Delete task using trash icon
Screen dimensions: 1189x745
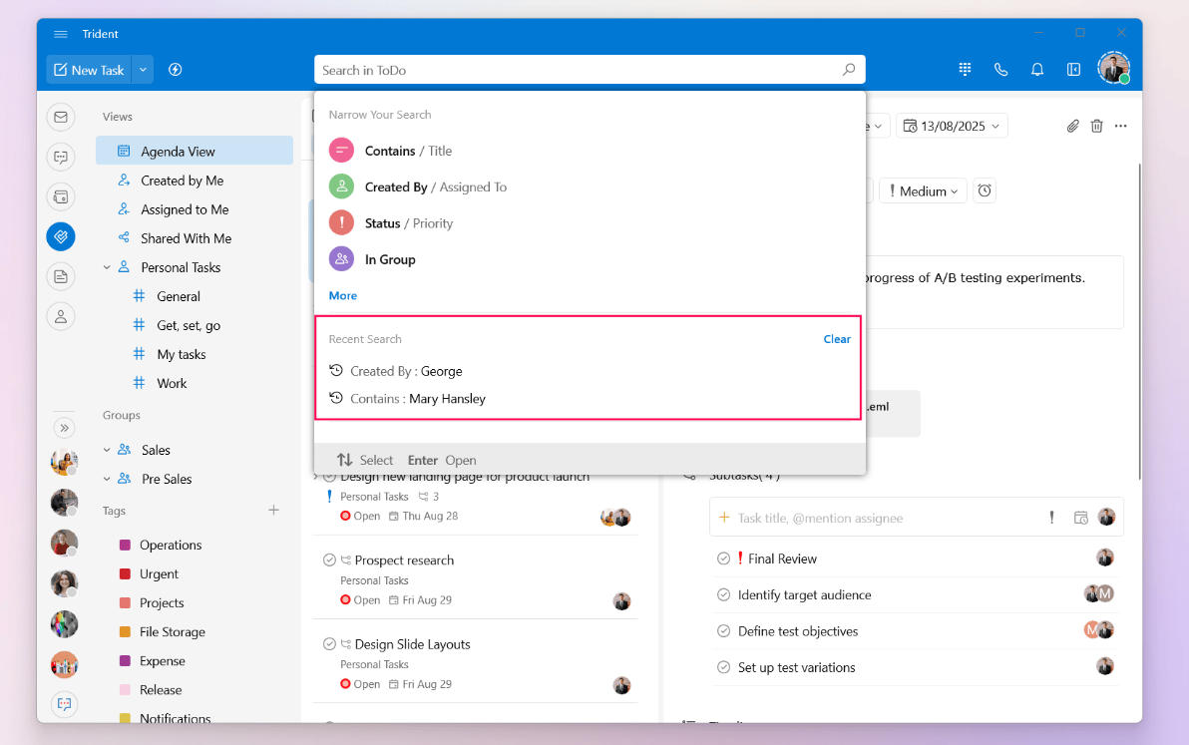pos(1096,126)
